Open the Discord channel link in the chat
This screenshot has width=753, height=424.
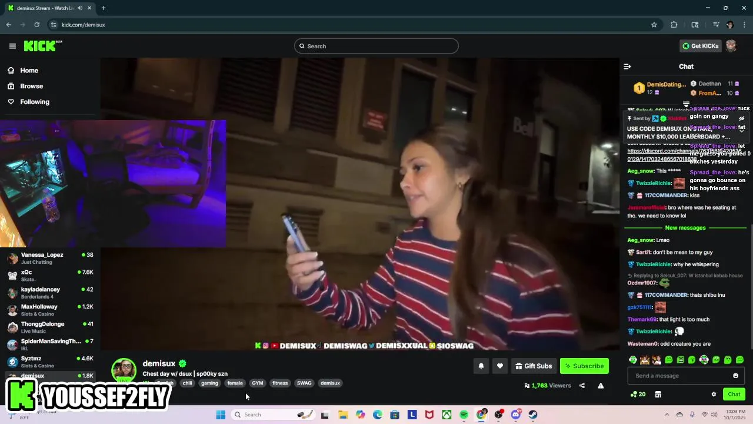click(x=684, y=155)
